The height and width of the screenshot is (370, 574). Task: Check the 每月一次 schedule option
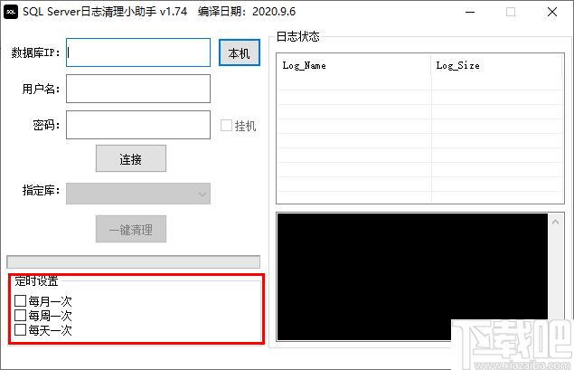pyautogui.click(x=21, y=300)
